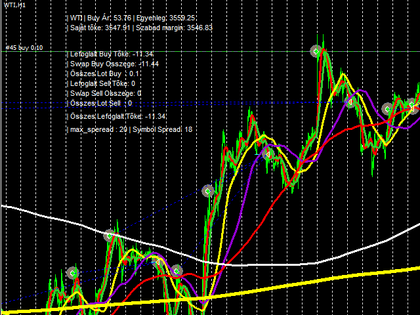420x315 pixels.
Task: Click the green entry arrow touching the white moving average
Action: [x=110, y=236]
